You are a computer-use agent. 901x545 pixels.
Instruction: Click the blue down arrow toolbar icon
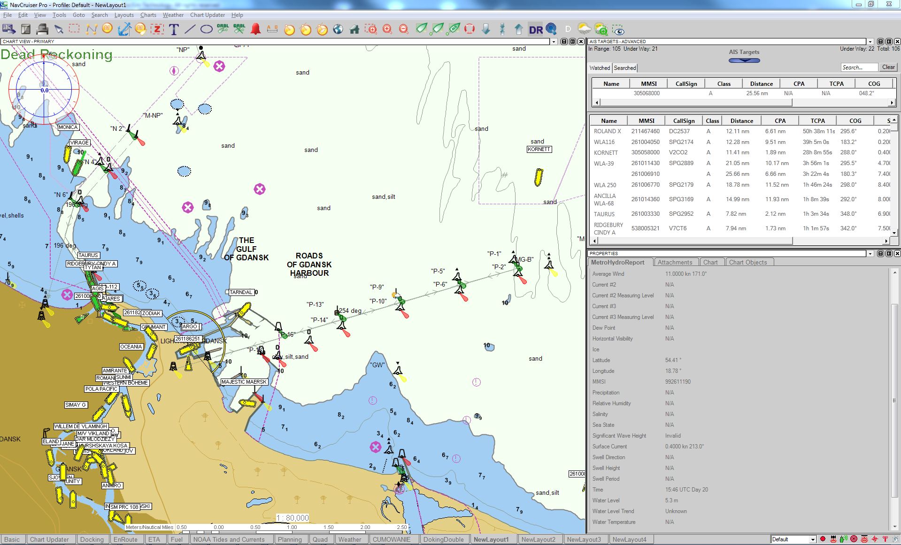coord(486,30)
